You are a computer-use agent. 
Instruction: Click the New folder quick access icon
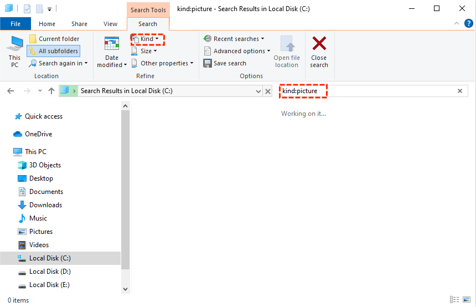coord(39,9)
